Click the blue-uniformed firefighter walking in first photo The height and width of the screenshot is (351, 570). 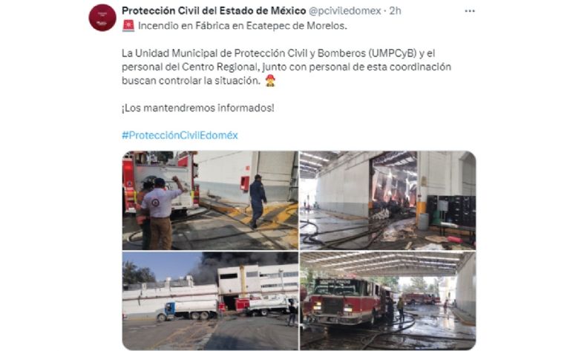(x=258, y=201)
